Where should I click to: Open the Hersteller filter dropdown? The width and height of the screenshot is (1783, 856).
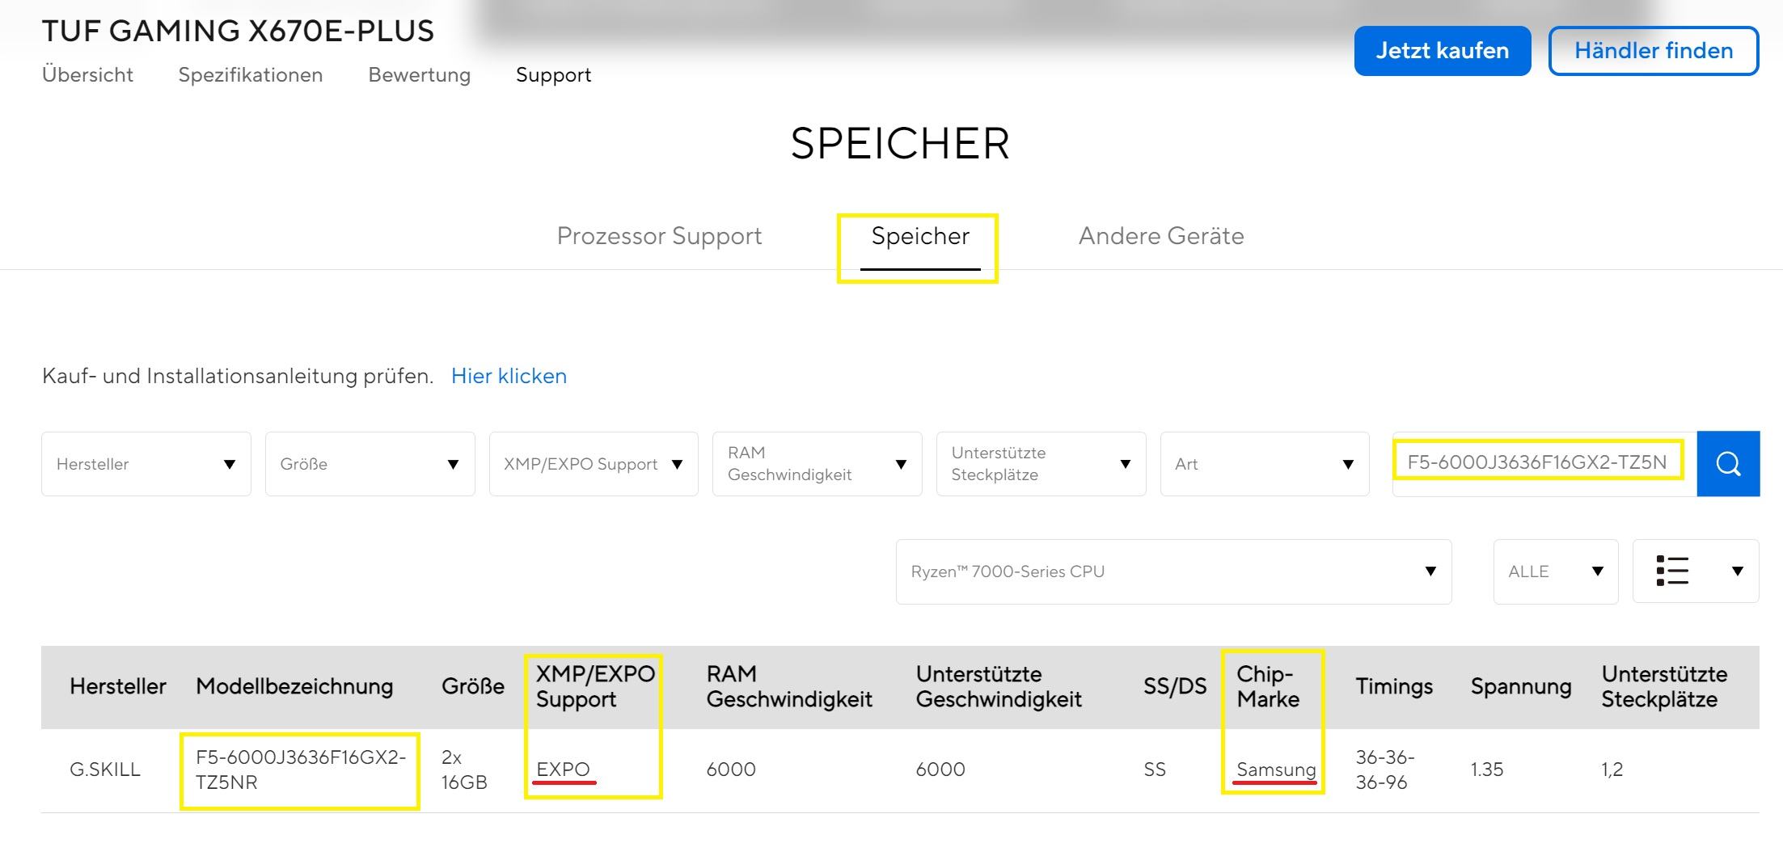pyautogui.click(x=146, y=464)
